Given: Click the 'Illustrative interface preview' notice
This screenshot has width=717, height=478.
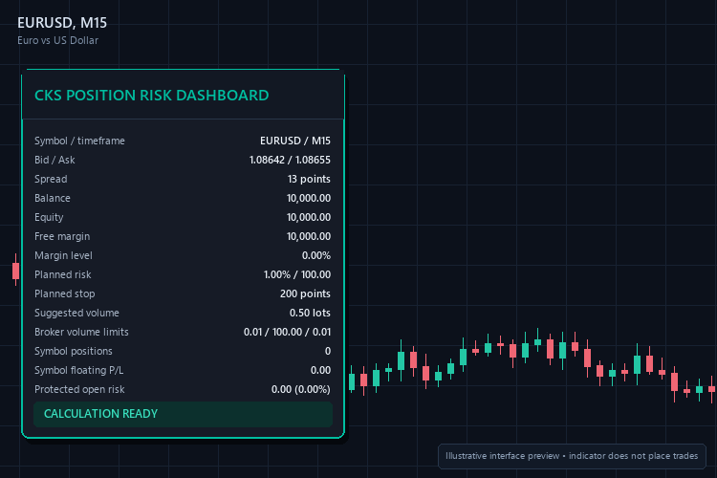Looking at the screenshot, I should tap(572, 456).
